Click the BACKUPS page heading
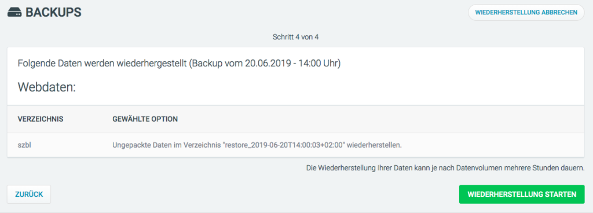 pyautogui.click(x=53, y=13)
